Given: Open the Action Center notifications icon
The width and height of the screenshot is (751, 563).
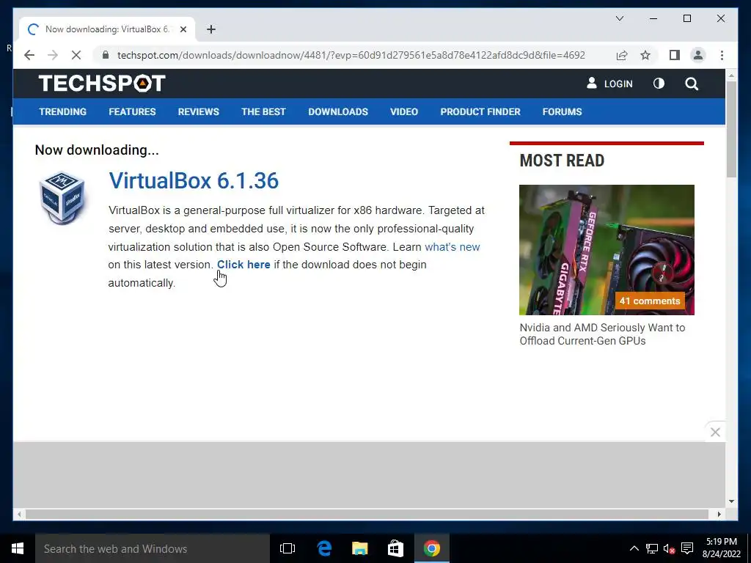Looking at the screenshot, I should pos(687,548).
